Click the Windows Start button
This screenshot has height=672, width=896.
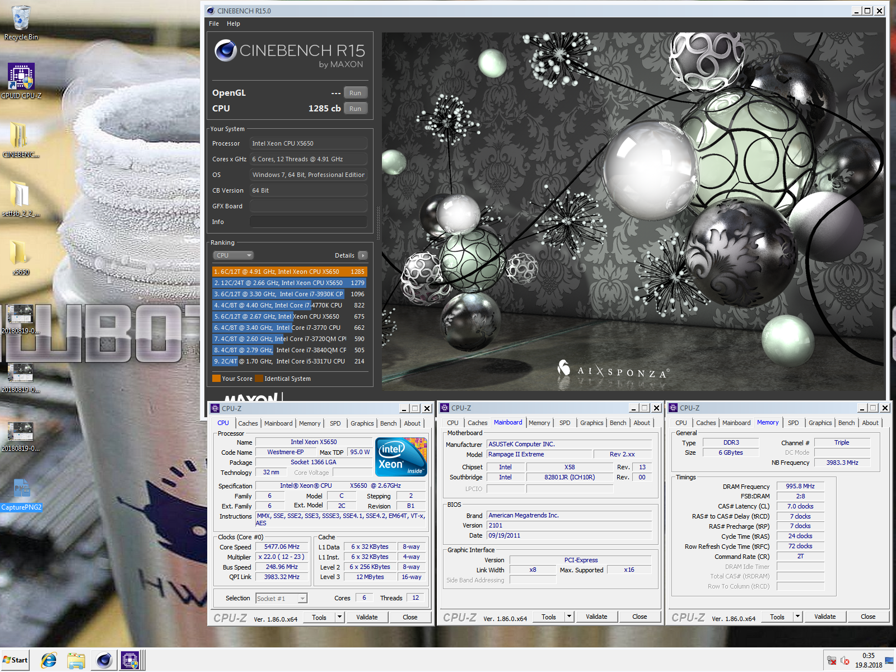coord(15,660)
